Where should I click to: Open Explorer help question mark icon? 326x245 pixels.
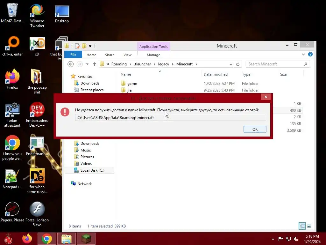(x=310, y=54)
